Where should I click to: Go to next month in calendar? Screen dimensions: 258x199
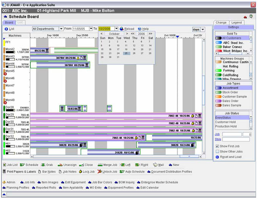tap(127, 34)
